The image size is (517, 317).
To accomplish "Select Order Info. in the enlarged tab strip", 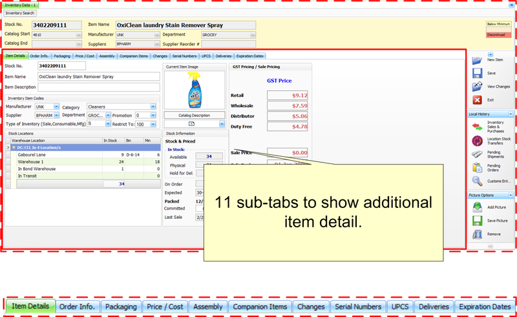I will coord(77,307).
